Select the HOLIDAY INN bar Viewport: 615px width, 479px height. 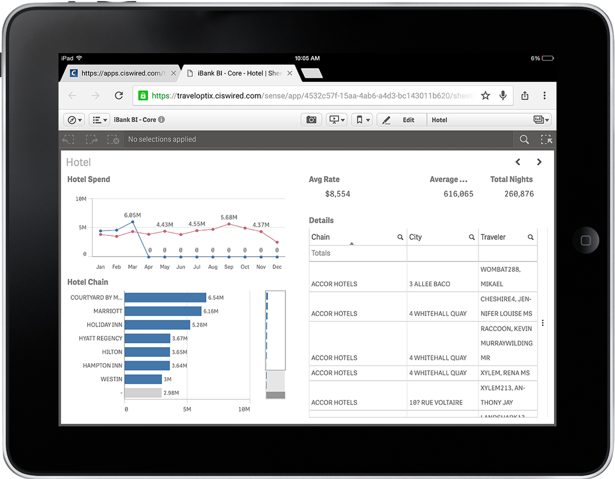[x=157, y=325]
